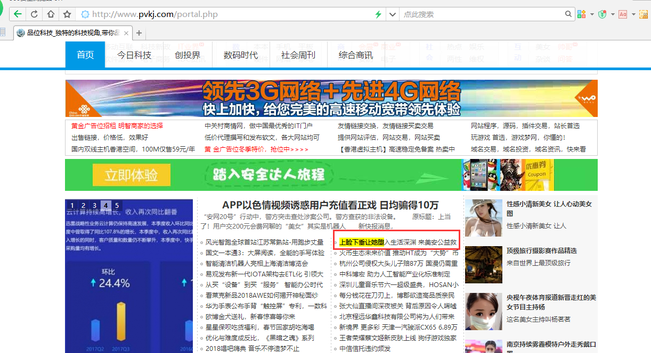Viewport: 651px width, 353px height.
Task: Click the Aa translate icon
Action: pyautogui.click(x=623, y=14)
